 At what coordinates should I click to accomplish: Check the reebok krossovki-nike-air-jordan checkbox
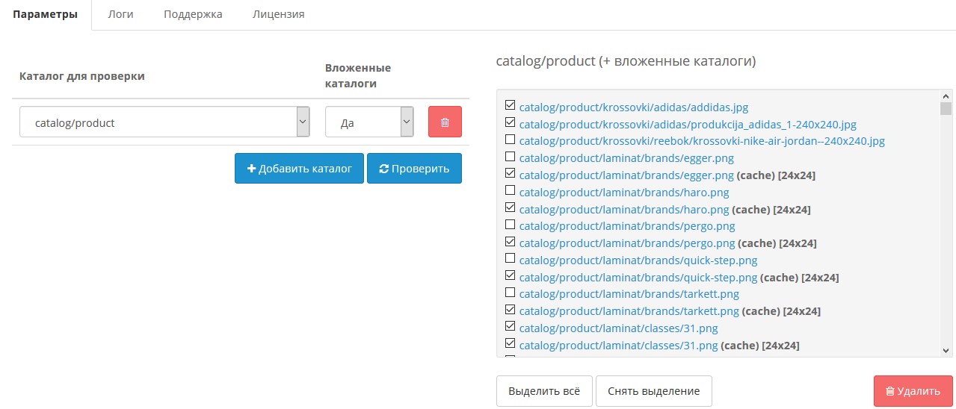pos(510,140)
